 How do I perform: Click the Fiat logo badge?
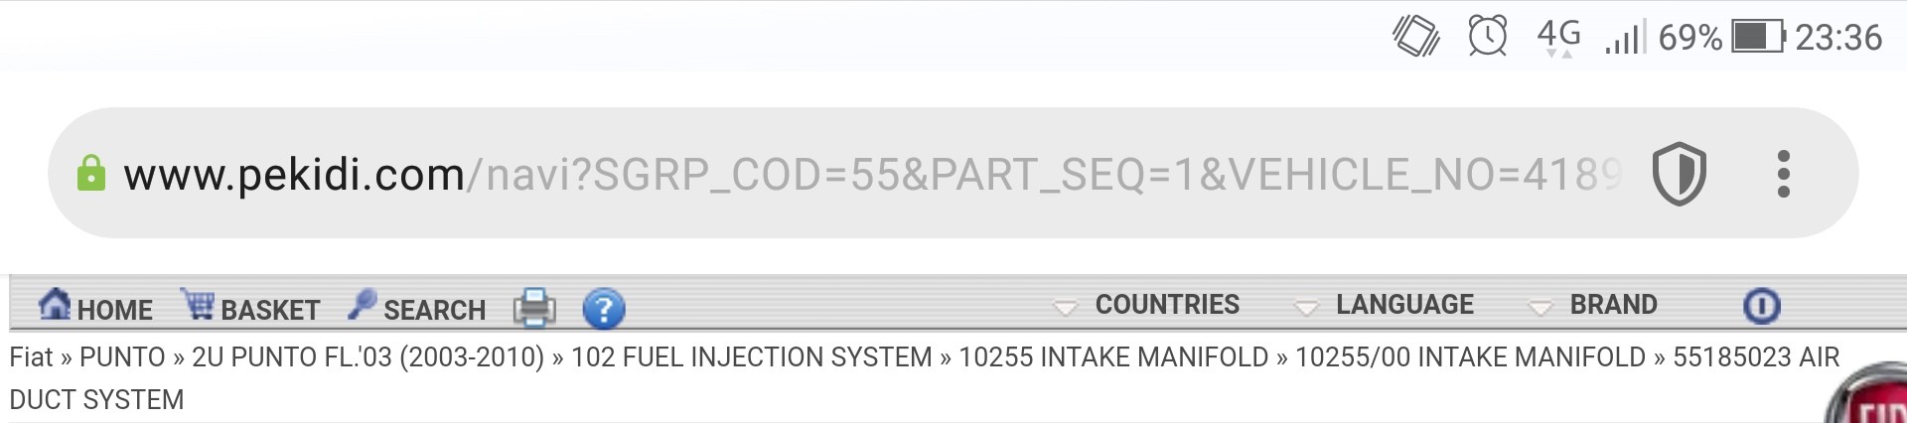pos(1867,395)
